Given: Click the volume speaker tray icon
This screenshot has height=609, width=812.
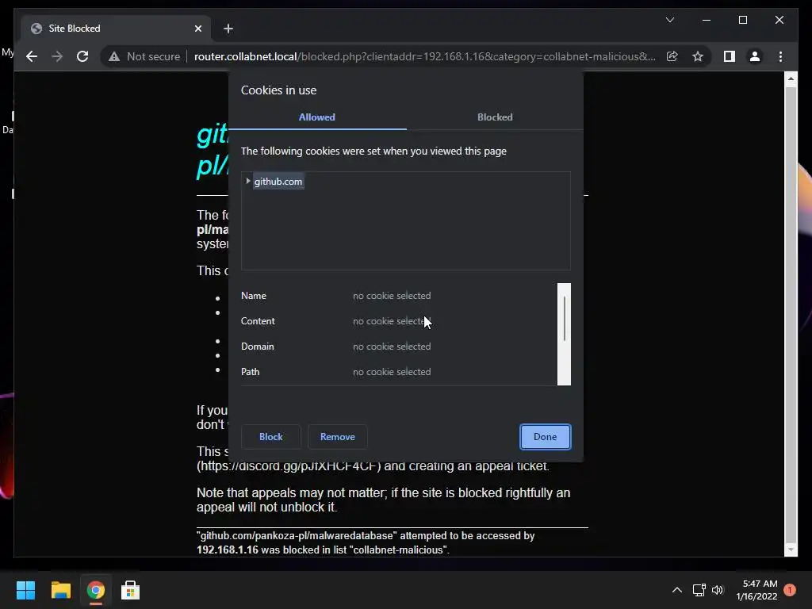Looking at the screenshot, I should tap(718, 590).
